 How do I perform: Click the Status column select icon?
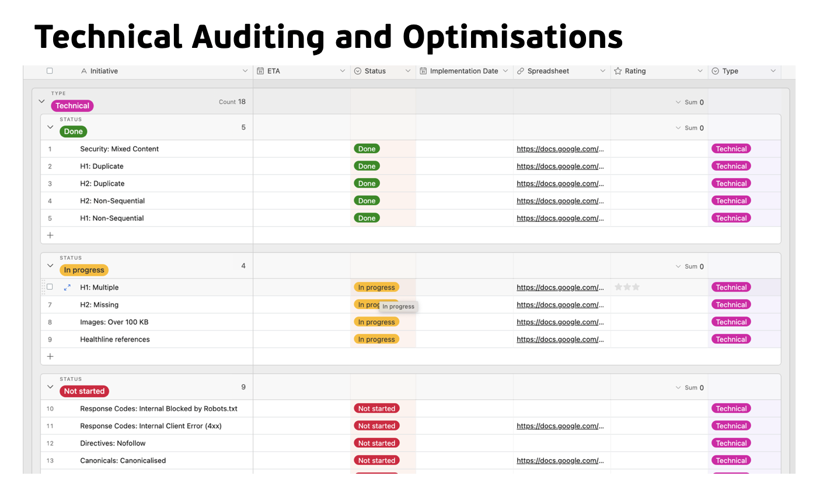click(x=358, y=71)
